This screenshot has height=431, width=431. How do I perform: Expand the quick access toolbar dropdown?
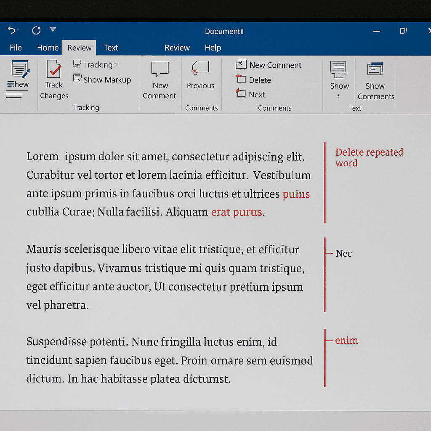pos(53,29)
